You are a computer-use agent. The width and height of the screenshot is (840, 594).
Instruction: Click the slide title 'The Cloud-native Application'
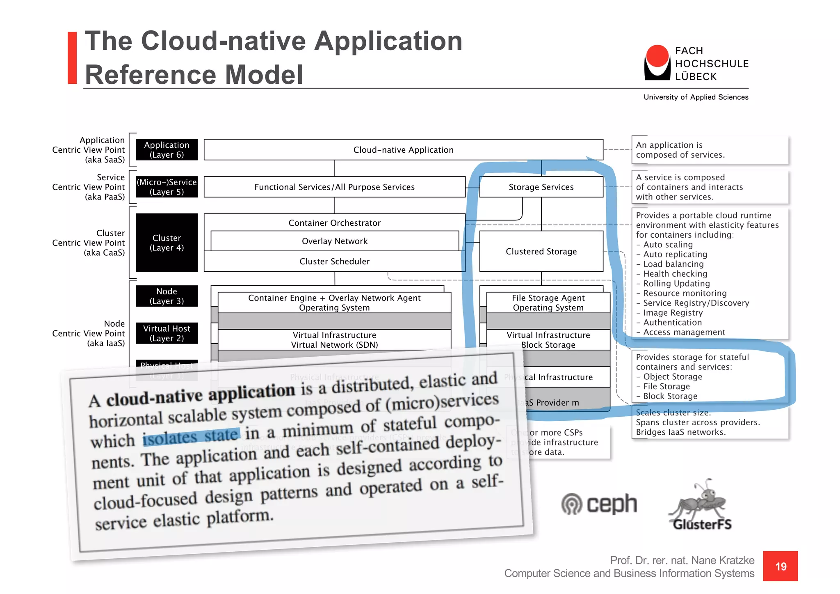tap(274, 41)
